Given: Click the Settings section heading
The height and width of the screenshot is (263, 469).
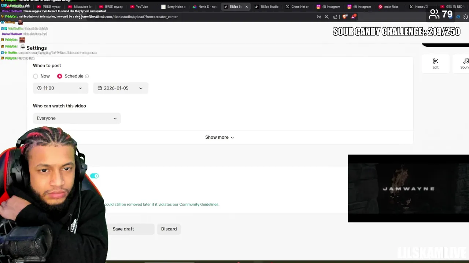Looking at the screenshot, I should 37,48.
